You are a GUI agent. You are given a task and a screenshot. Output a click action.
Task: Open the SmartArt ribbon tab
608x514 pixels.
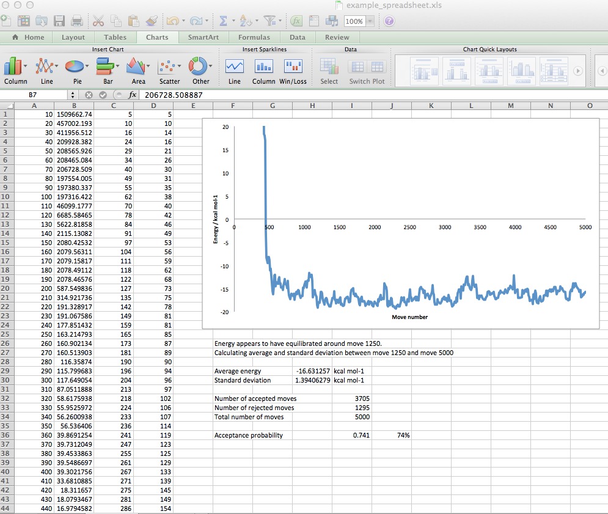point(203,37)
